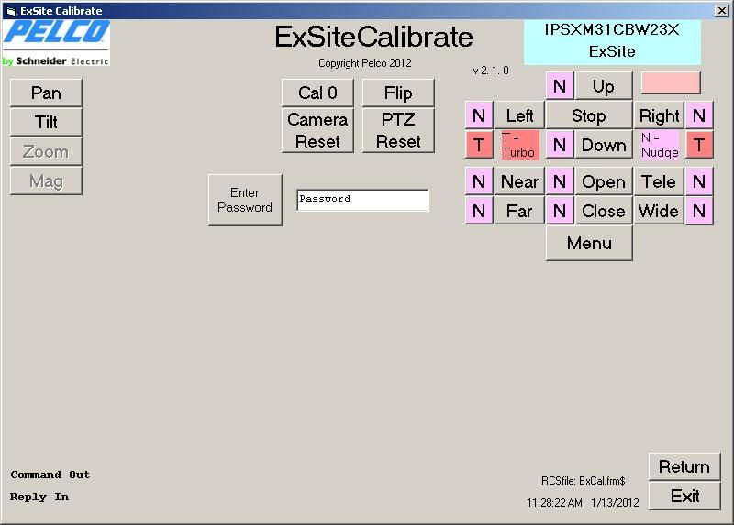
Task: Nudge down with N beside Down
Action: [x=560, y=145]
